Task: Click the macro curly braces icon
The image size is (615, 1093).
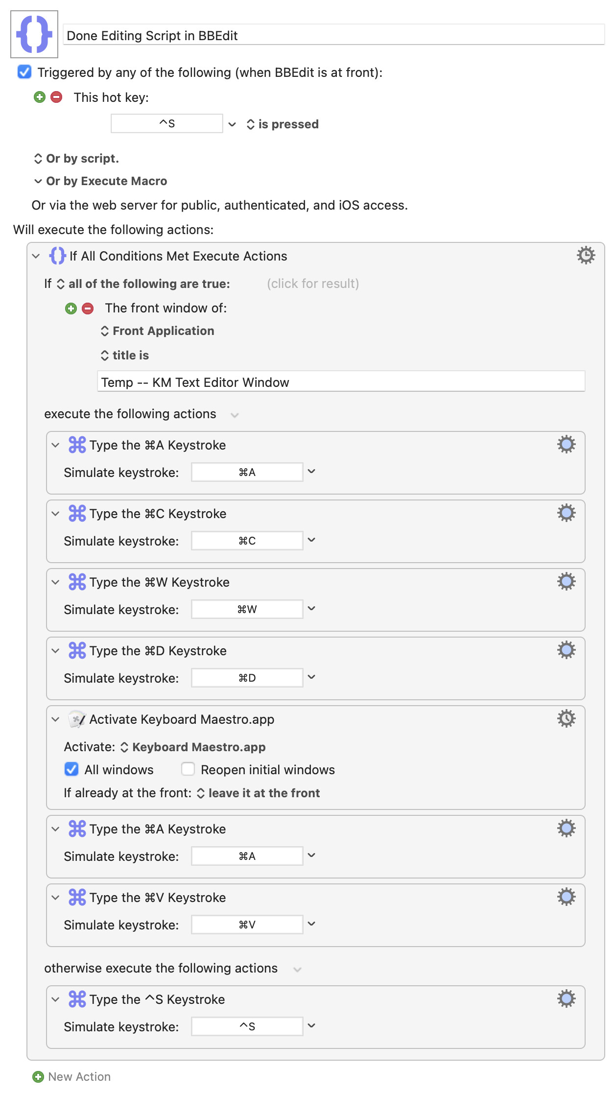Action: click(34, 34)
